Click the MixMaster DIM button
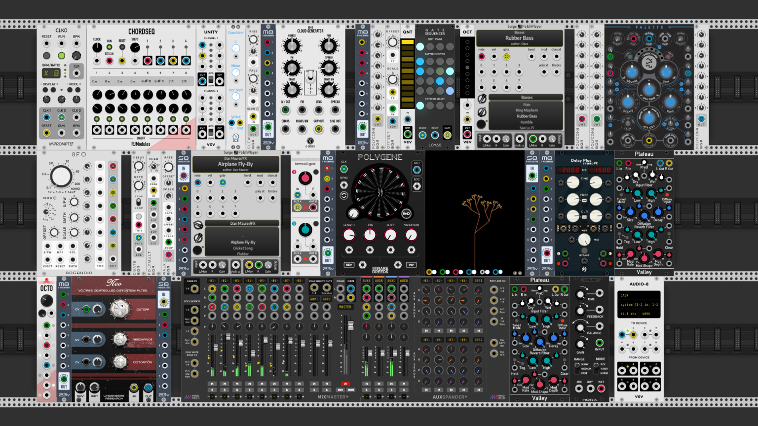The image size is (758, 426). coord(341,390)
